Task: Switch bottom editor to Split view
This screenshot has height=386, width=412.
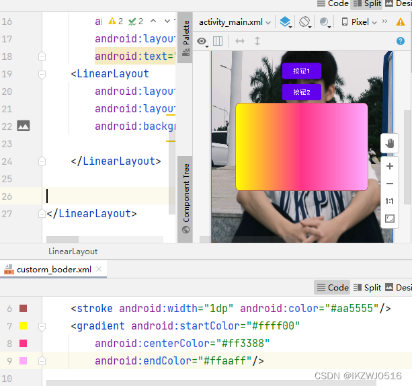Action: (367, 287)
